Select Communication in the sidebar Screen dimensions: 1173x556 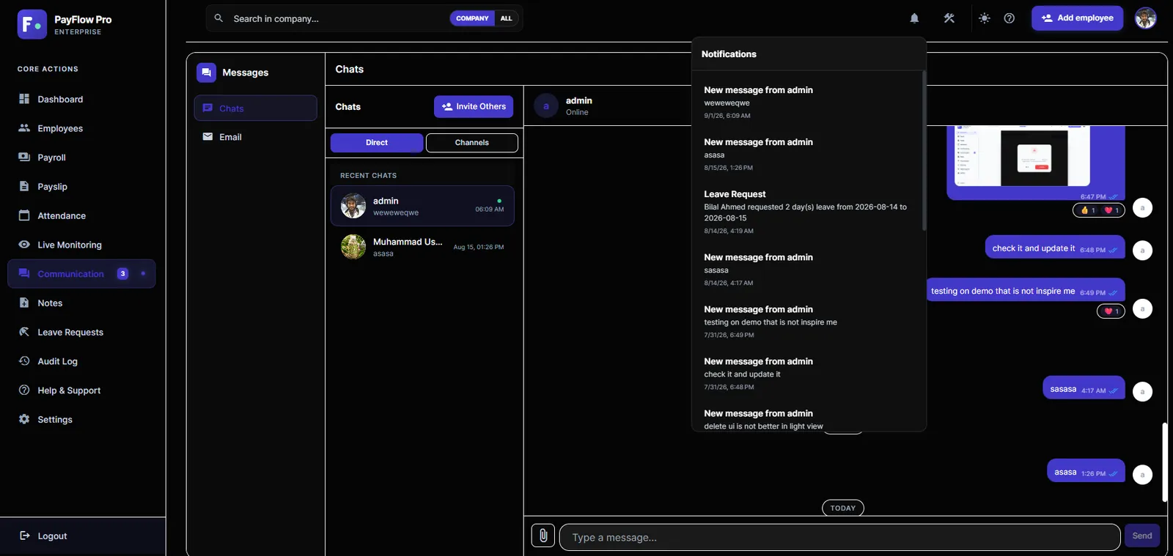81,274
